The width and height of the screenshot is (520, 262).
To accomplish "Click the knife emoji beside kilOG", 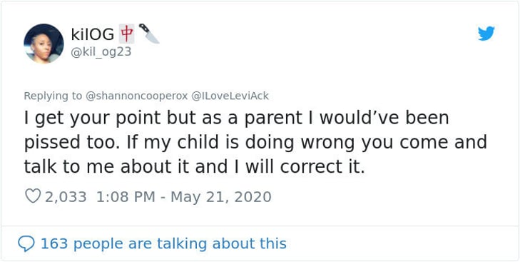I will 148,34.
